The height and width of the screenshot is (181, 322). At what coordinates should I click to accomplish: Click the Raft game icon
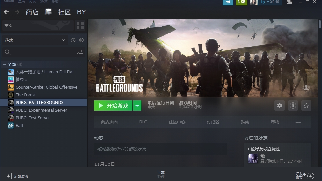tap(11, 125)
